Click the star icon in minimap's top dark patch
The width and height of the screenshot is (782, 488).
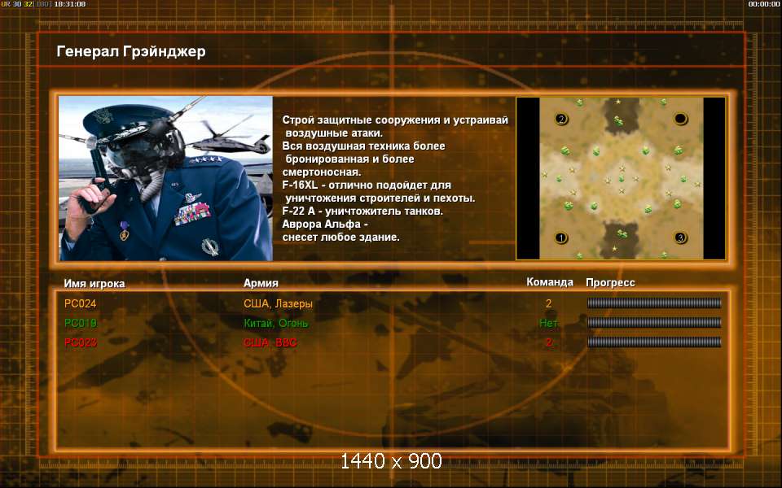(618, 102)
